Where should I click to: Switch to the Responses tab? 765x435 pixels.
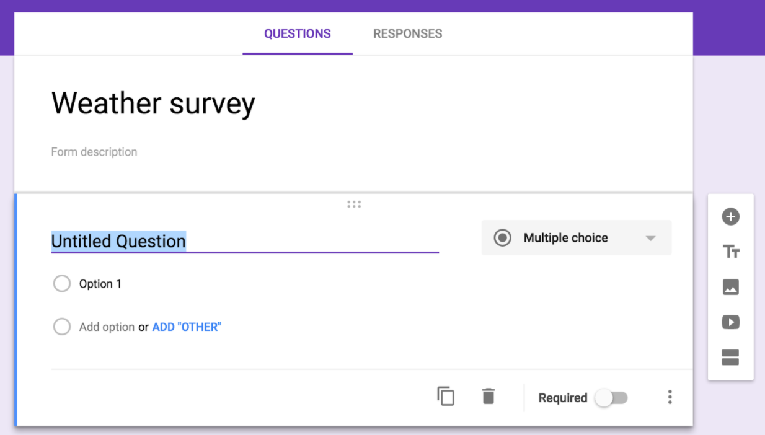click(x=407, y=34)
